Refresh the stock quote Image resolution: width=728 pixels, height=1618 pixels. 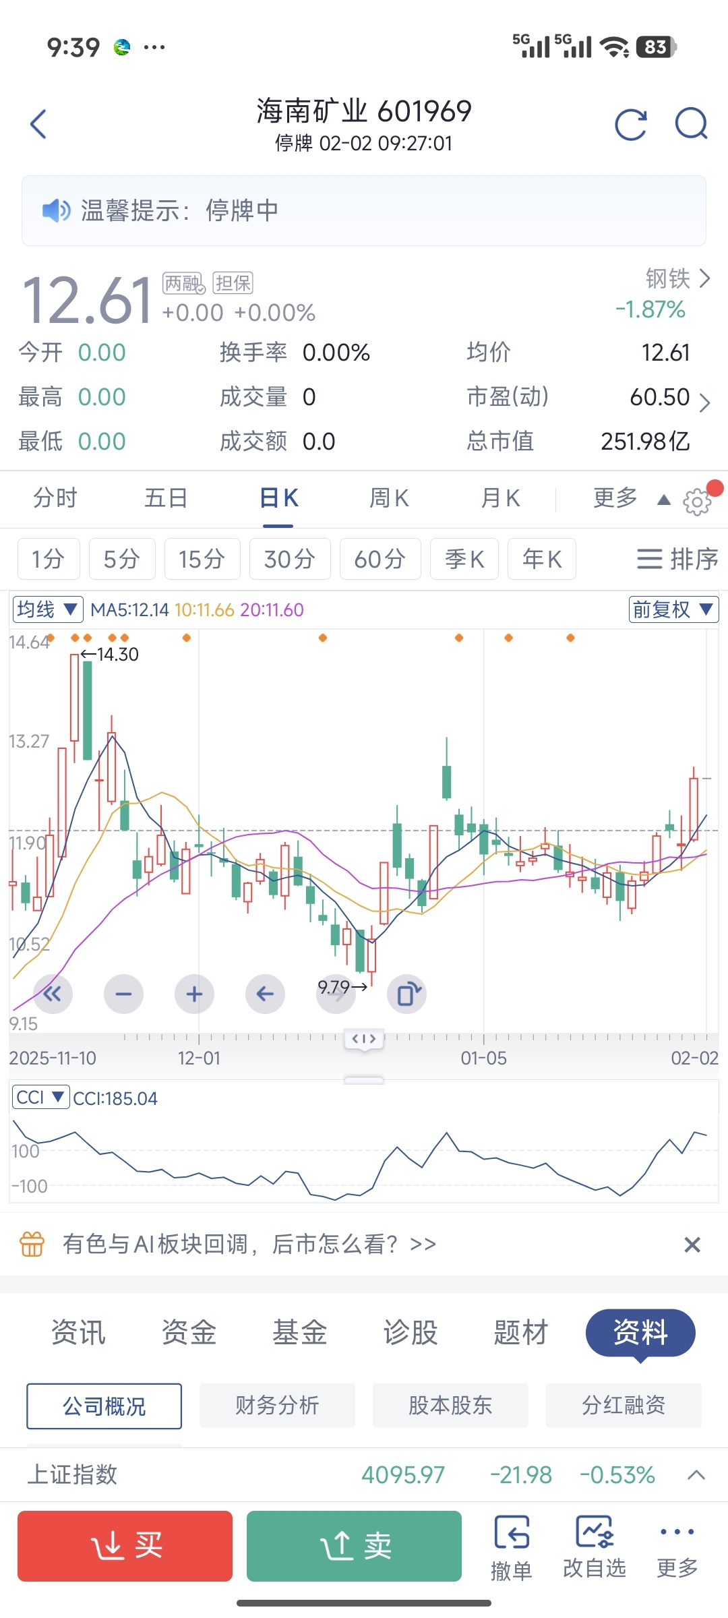[631, 125]
